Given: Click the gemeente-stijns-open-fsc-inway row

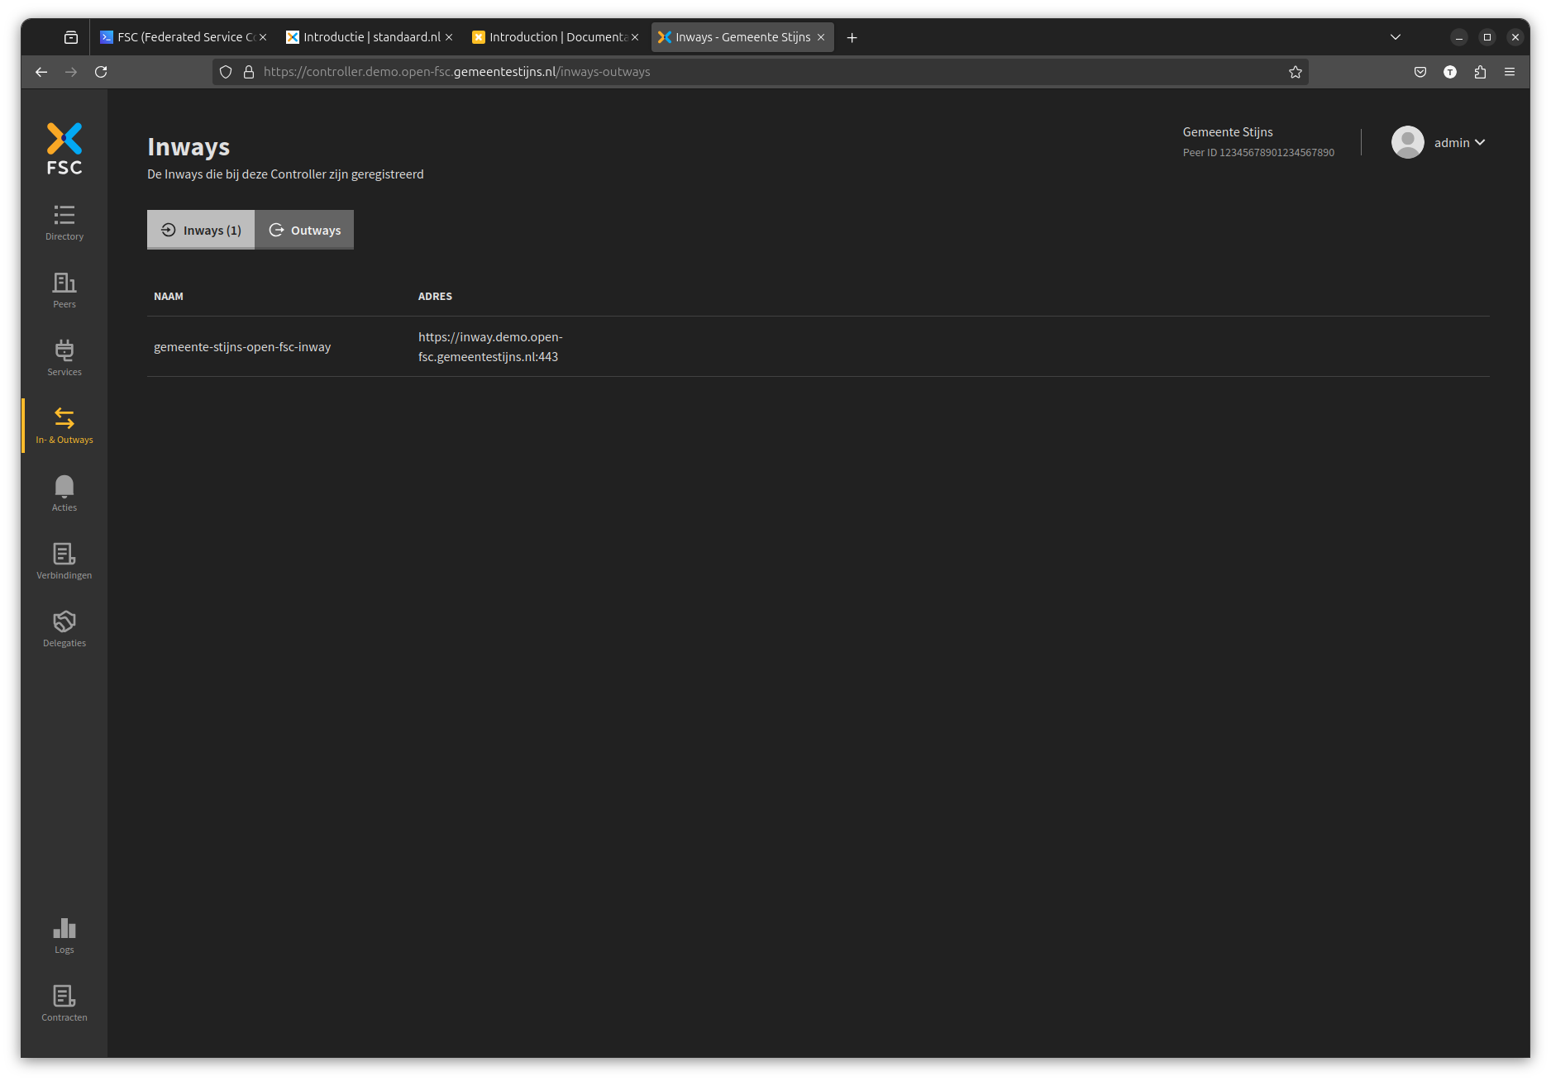Looking at the screenshot, I should tap(242, 347).
